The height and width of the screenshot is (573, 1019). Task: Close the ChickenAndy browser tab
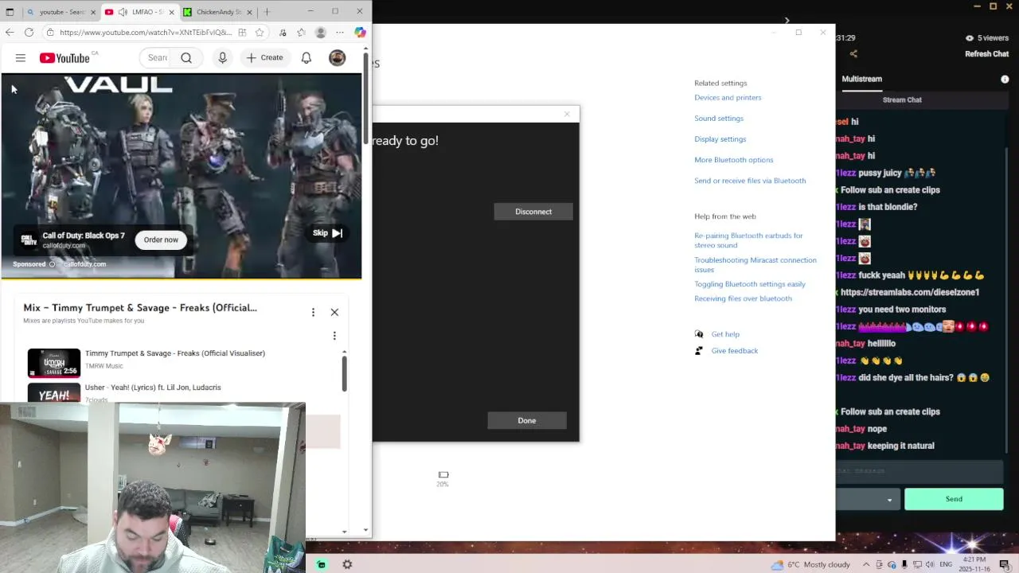pos(249,12)
